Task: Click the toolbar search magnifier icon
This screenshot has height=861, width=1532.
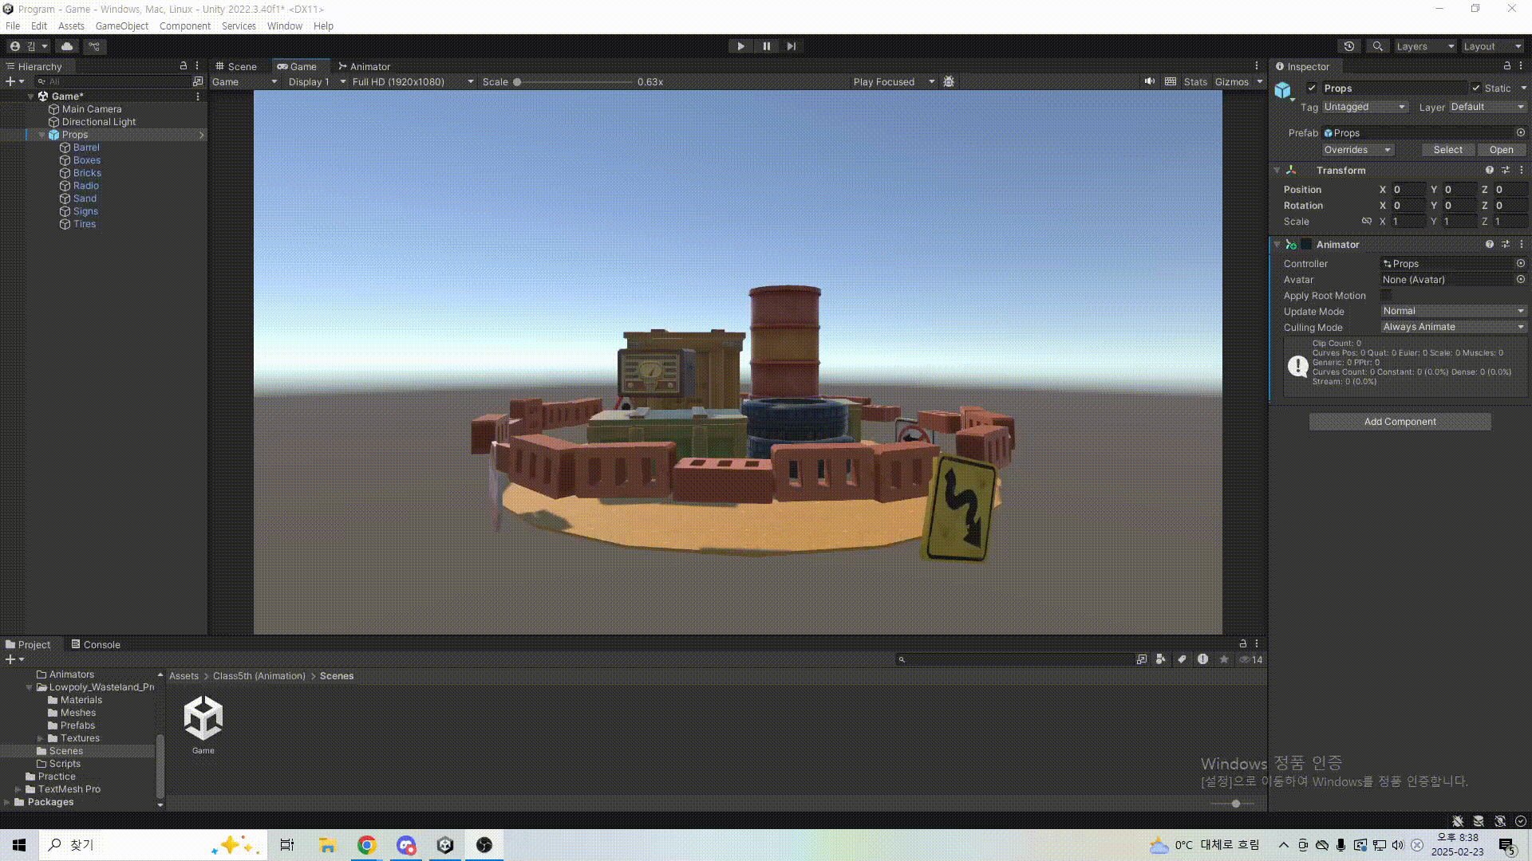Action: pyautogui.click(x=1377, y=46)
